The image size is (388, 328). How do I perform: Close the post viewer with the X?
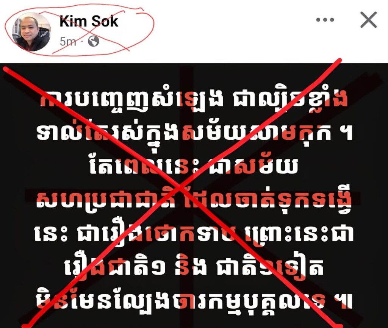(368, 20)
